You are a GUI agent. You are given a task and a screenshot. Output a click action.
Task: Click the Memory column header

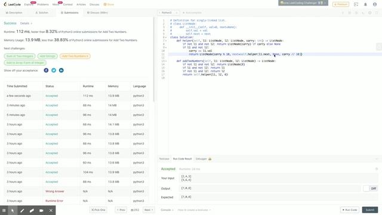[x=113, y=86]
